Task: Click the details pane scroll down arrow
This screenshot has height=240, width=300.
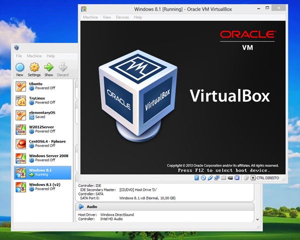Action: [257, 219]
